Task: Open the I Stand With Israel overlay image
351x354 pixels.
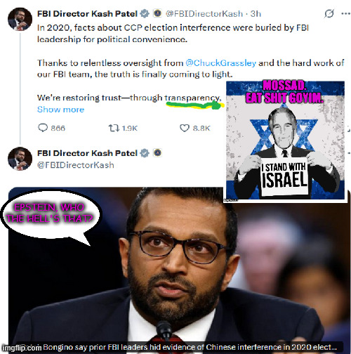Action: click(x=285, y=140)
